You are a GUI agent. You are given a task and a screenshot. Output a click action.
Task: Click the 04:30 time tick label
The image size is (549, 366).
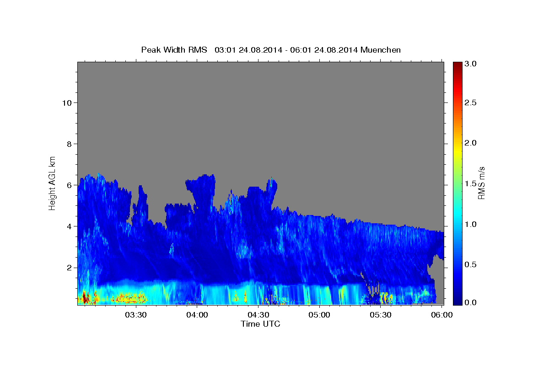click(258, 315)
